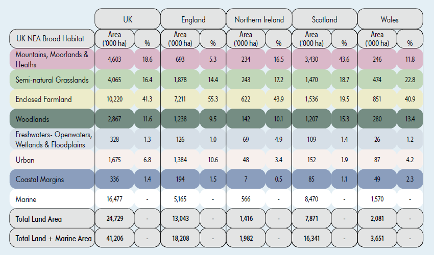Select the Coastal Margins row label
Viewport: 434px width, 255px height.
click(40, 180)
